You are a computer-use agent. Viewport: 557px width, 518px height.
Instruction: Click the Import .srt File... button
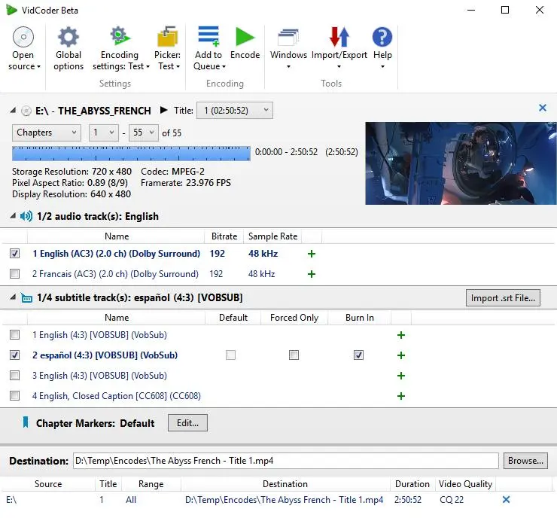(x=503, y=297)
